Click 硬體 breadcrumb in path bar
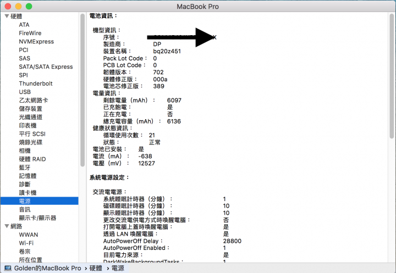The width and height of the screenshot is (396, 273). tap(96, 268)
